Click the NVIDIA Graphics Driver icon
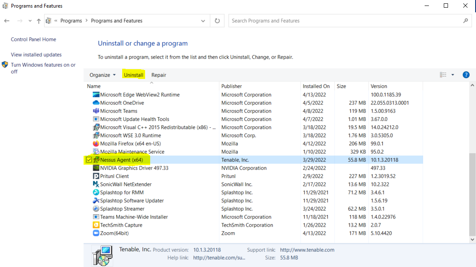This screenshot has height=267, width=476. (96, 168)
